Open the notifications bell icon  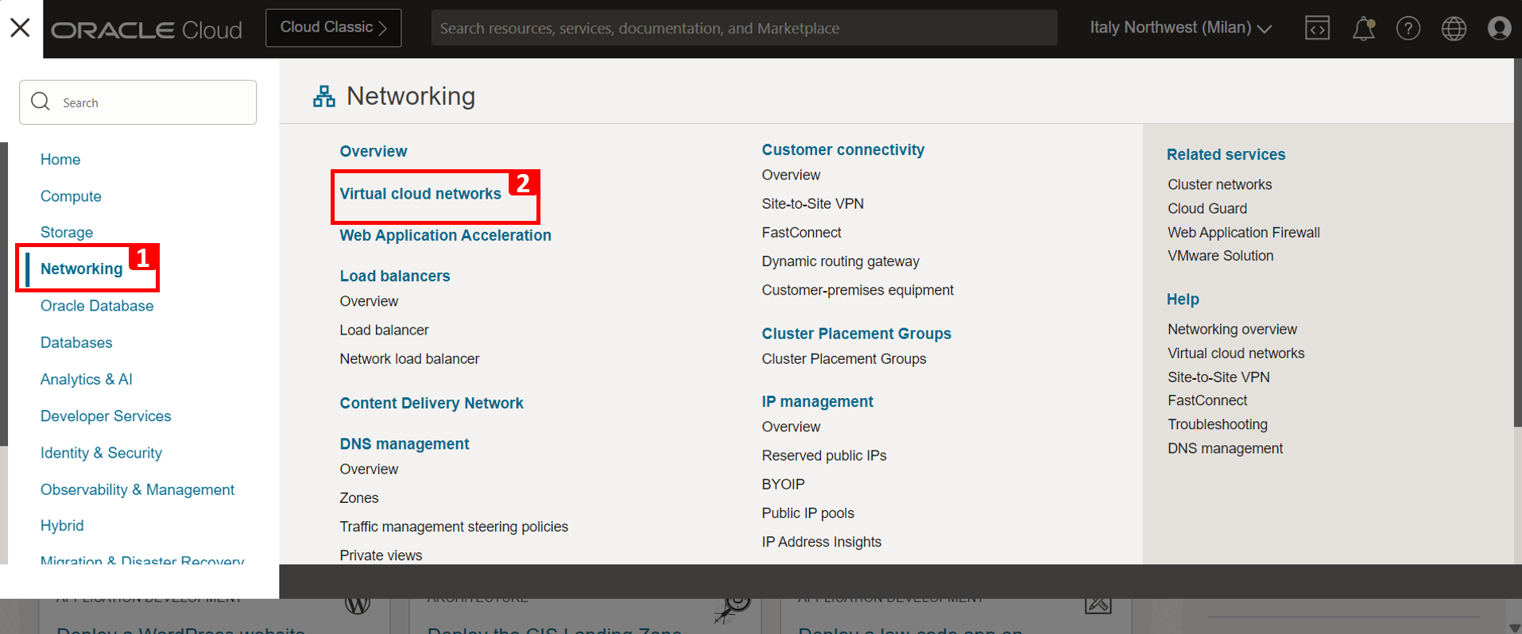click(1363, 29)
